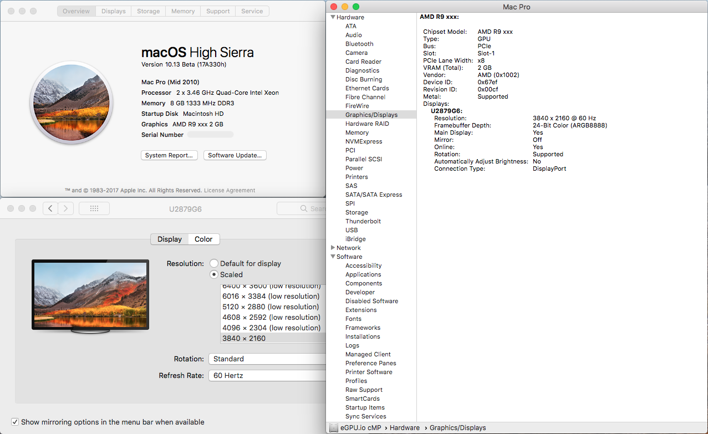708x434 pixels.
Task: Click the U2879G6 display entry in report
Action: pos(446,111)
